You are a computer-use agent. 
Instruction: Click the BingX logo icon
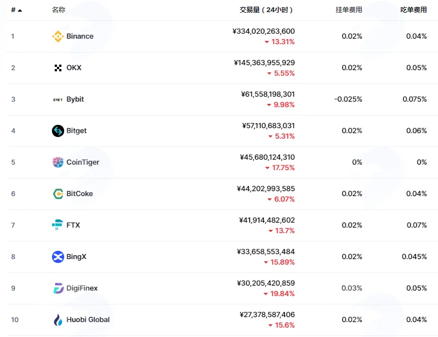pyautogui.click(x=58, y=257)
